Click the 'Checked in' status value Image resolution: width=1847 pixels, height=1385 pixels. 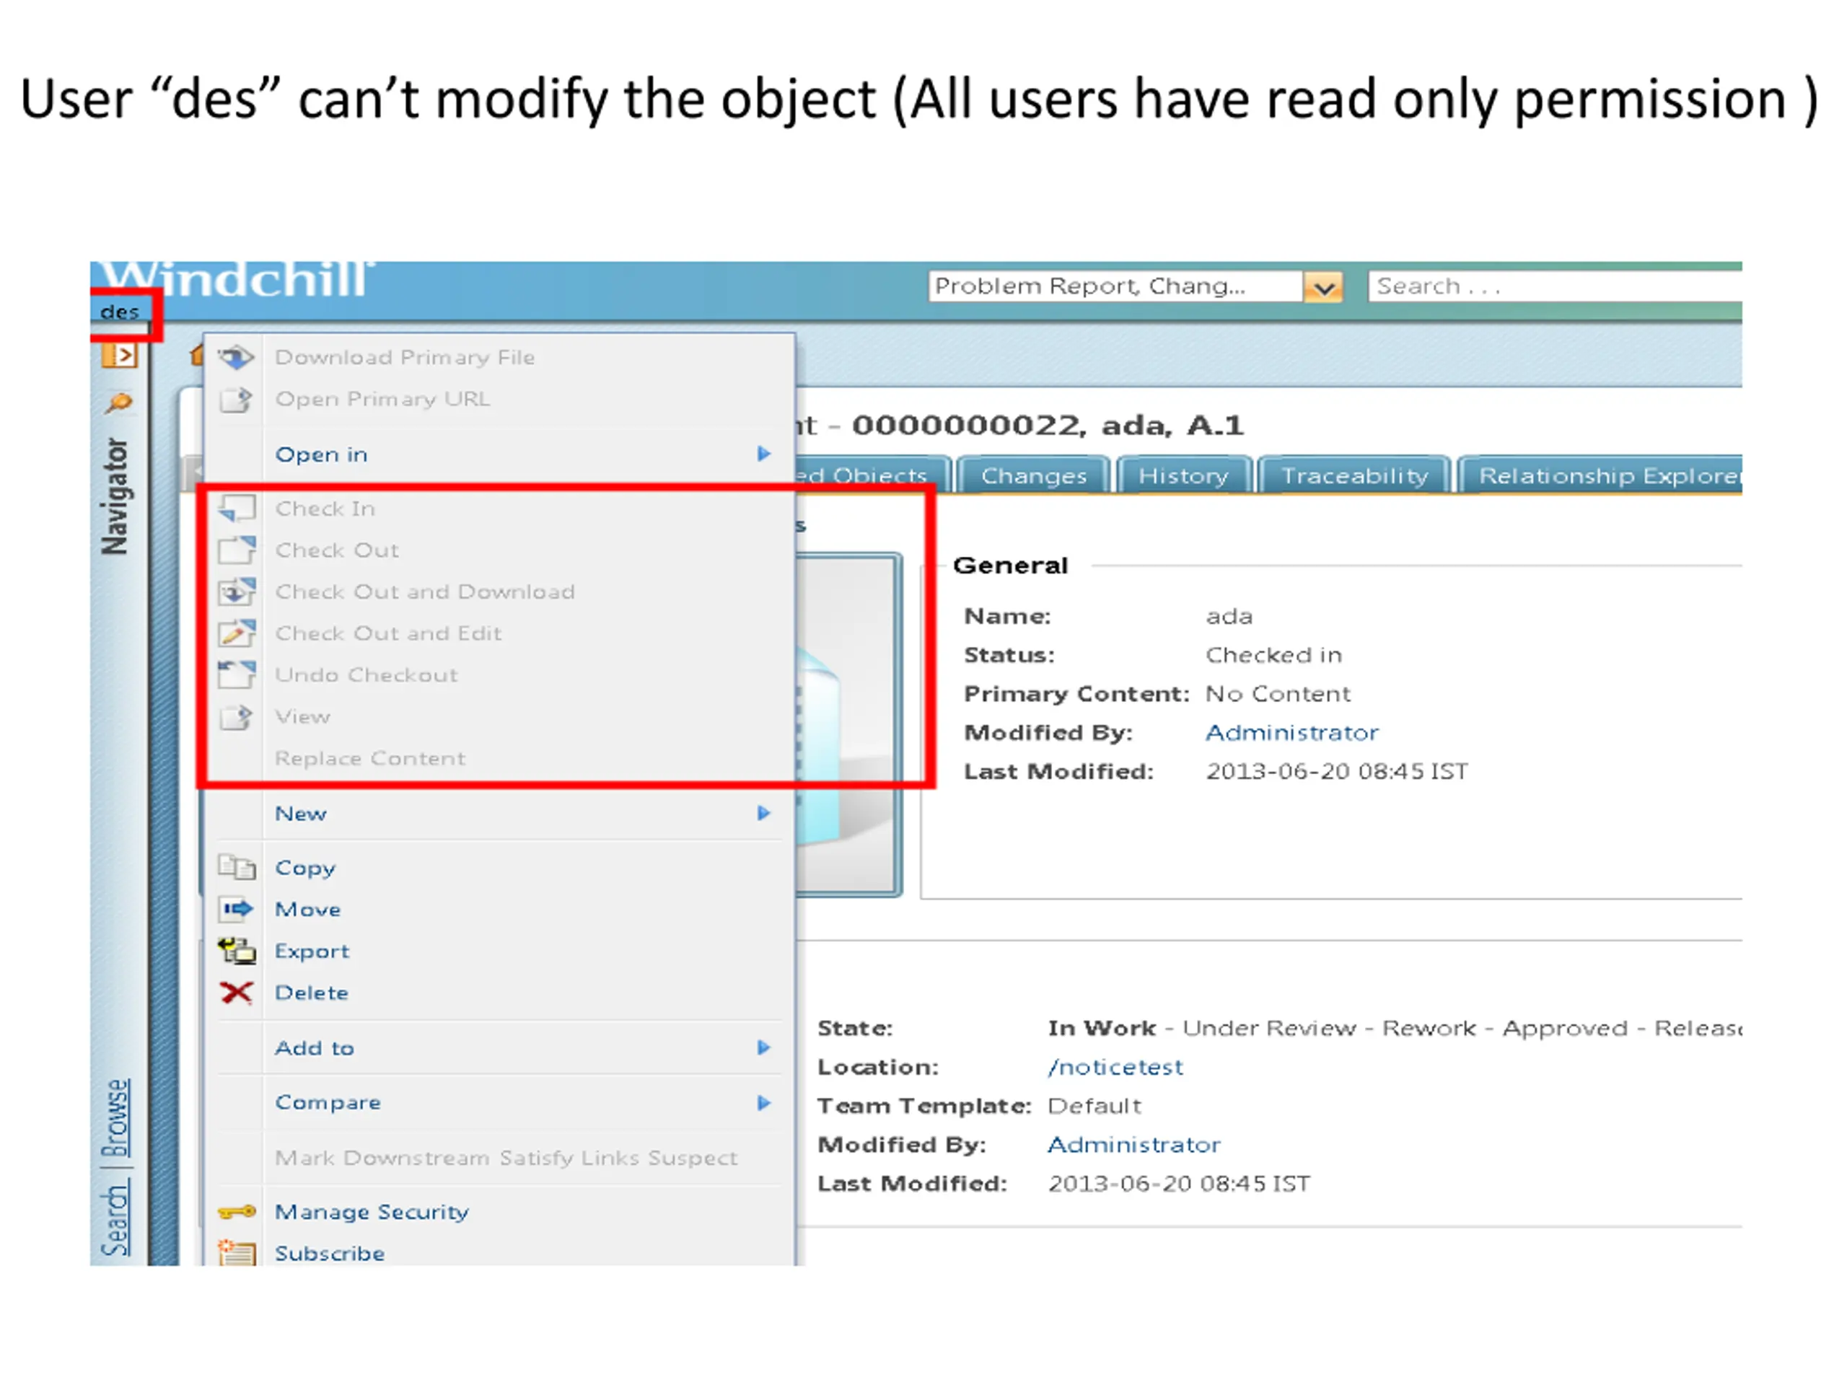[1273, 655]
